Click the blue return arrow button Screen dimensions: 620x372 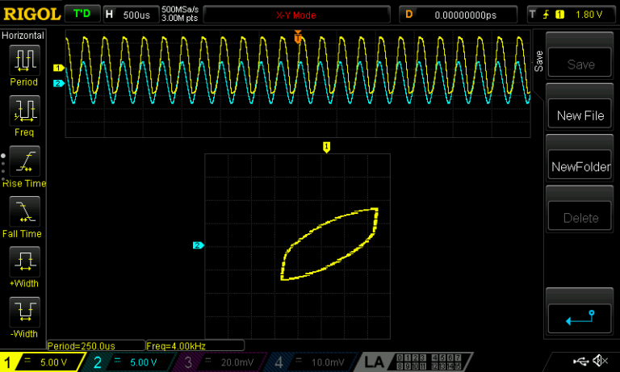coord(580,318)
